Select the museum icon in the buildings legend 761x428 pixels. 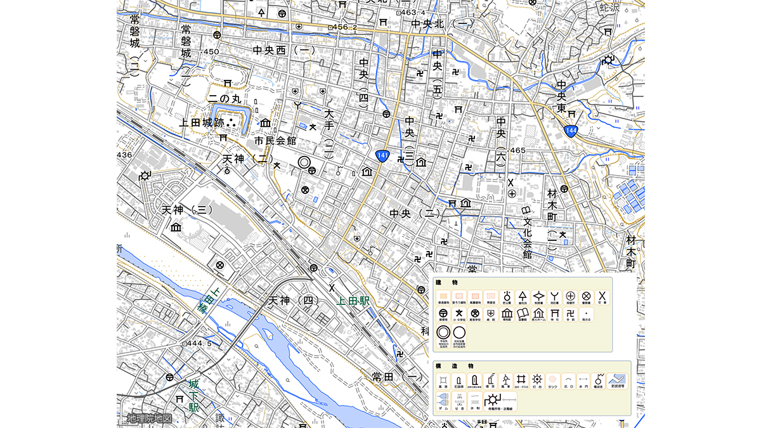point(507,313)
